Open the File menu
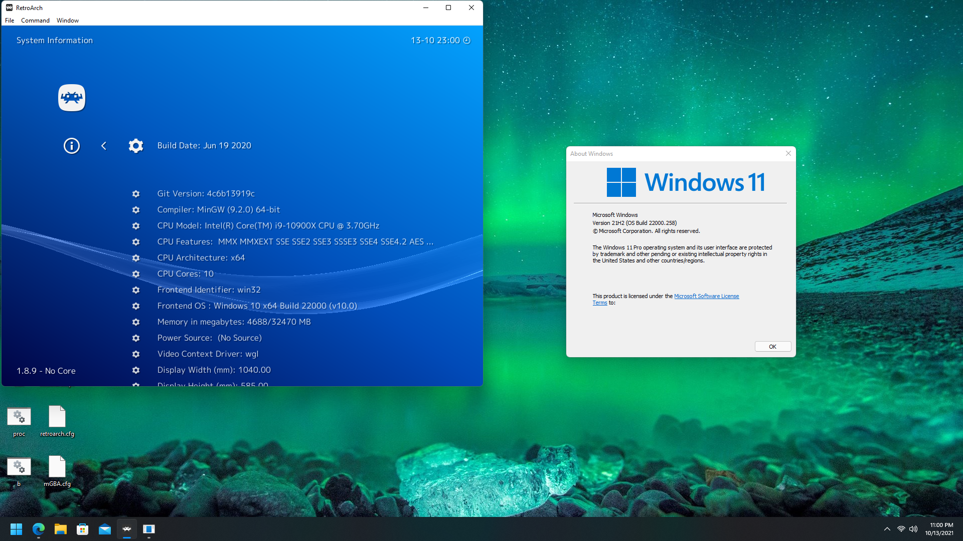The image size is (963, 541). [10, 21]
